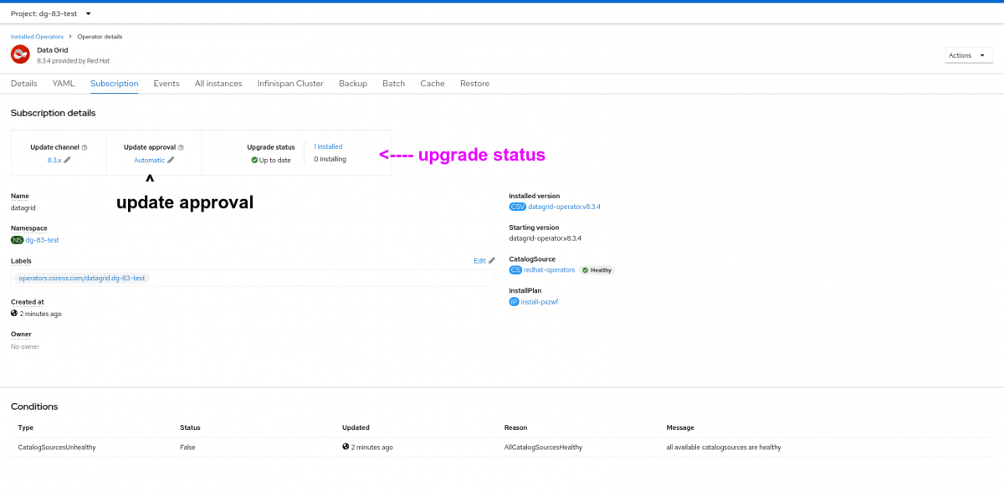Click the Installed Operators breadcrumb link
Image resolution: width=1004 pixels, height=496 pixels.
click(37, 37)
